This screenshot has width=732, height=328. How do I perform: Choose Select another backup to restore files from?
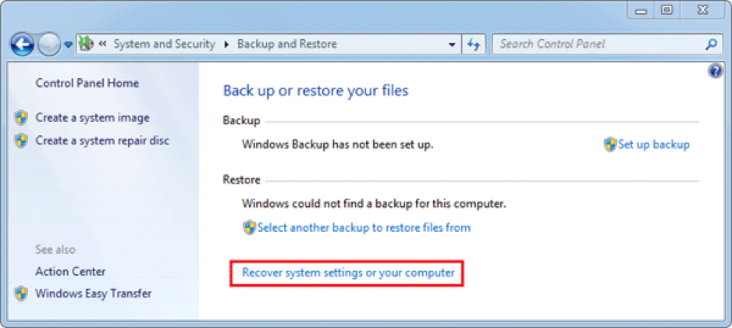tap(364, 228)
